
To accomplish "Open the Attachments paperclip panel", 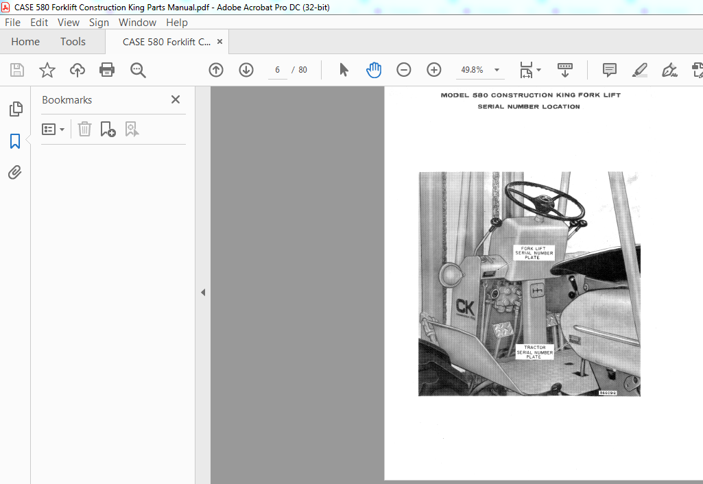I will coord(15,173).
